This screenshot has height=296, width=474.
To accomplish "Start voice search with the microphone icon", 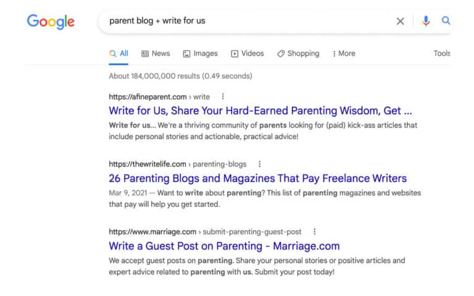I will coord(426,21).
